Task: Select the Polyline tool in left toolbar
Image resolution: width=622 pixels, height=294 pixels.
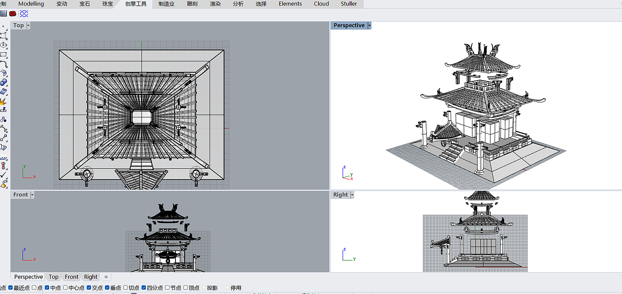Action: tap(4, 35)
